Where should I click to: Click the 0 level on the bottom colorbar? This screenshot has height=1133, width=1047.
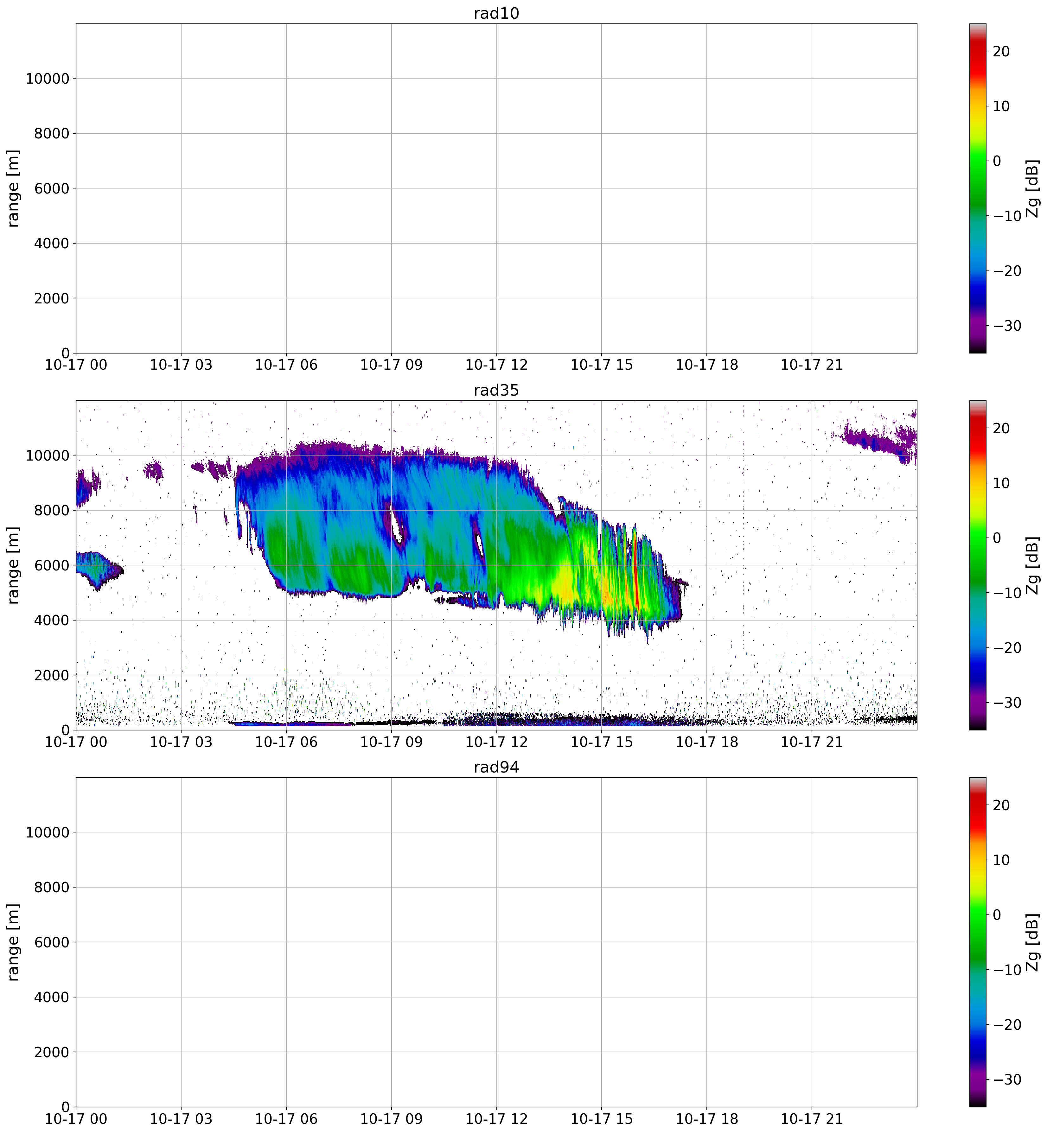coord(997,915)
